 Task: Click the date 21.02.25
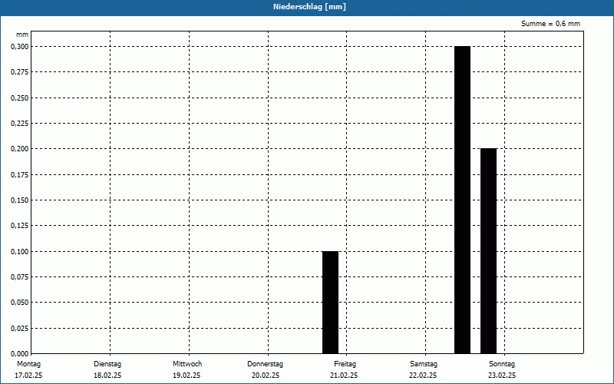[344, 376]
